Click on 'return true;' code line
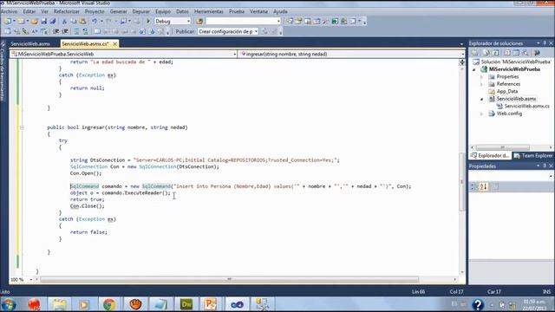This screenshot has width=555, height=312. tap(87, 199)
